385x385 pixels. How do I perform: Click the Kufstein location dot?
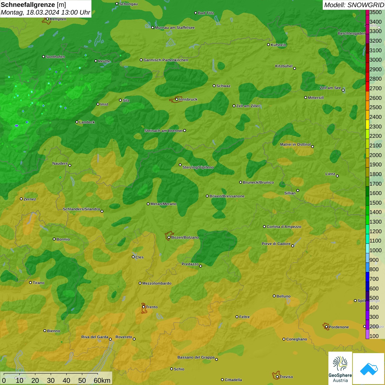[x=268, y=45]
